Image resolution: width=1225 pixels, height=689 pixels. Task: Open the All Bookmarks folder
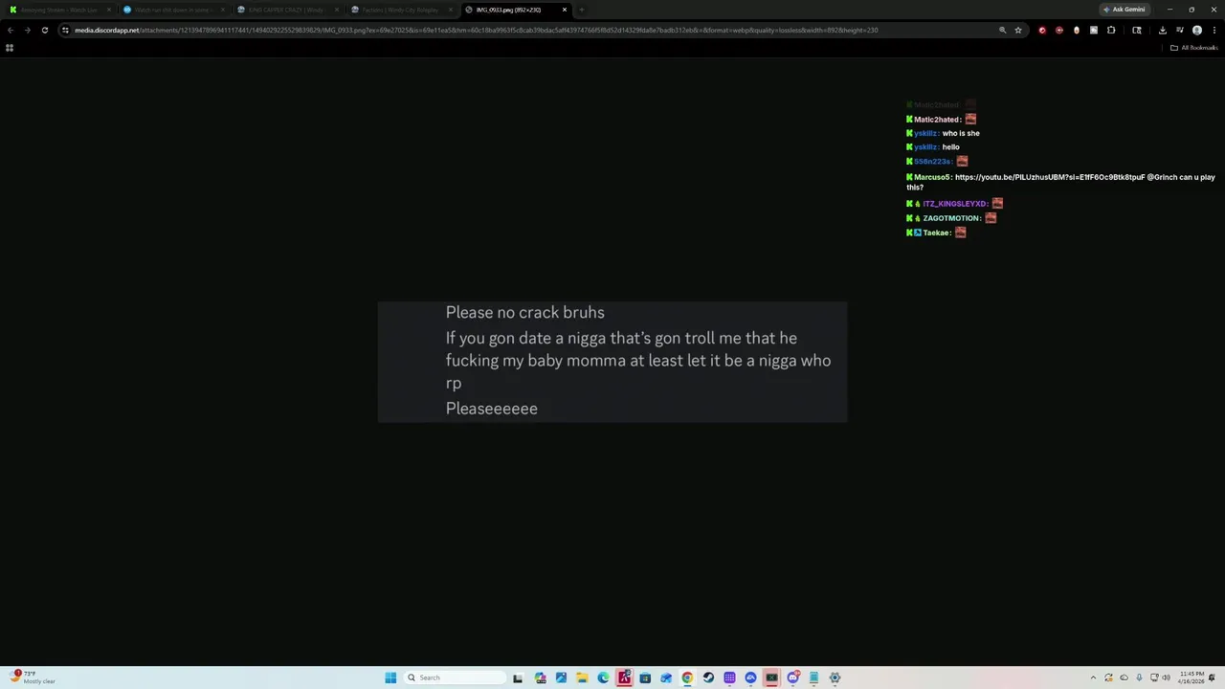pos(1193,48)
